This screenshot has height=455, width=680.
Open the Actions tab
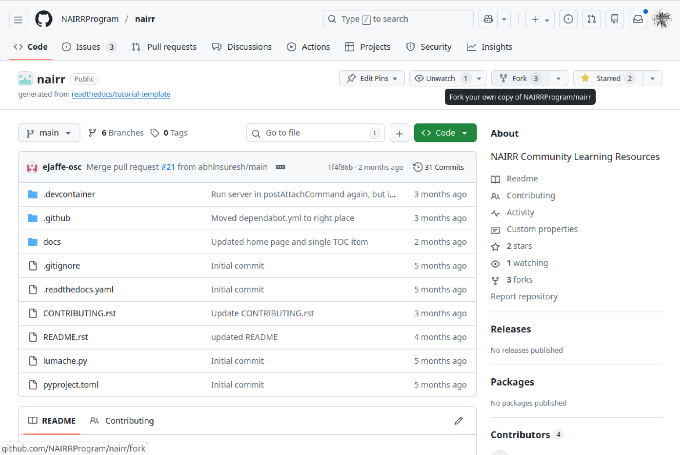pos(308,47)
